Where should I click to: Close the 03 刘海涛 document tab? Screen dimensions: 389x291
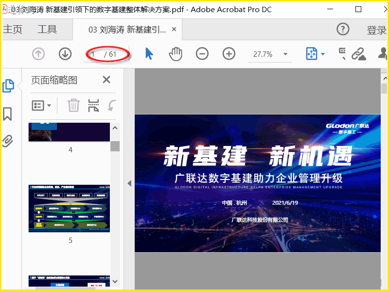(174, 30)
